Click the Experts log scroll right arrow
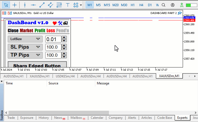 point(196,113)
